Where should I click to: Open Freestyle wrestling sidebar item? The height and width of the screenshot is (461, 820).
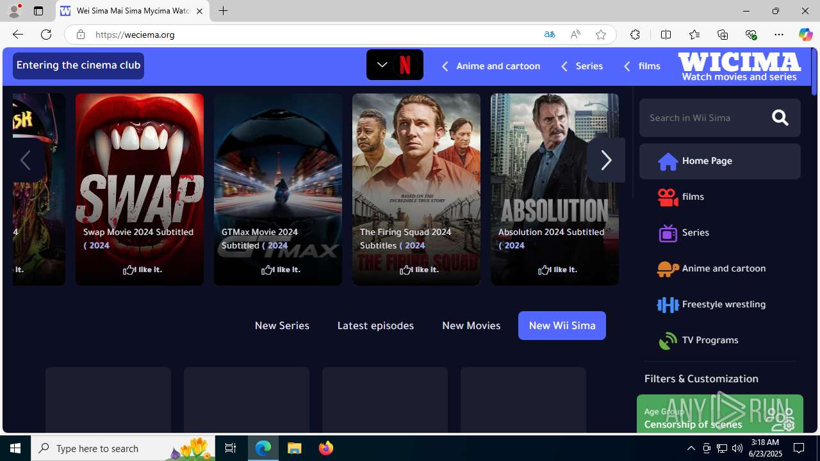tap(719, 305)
